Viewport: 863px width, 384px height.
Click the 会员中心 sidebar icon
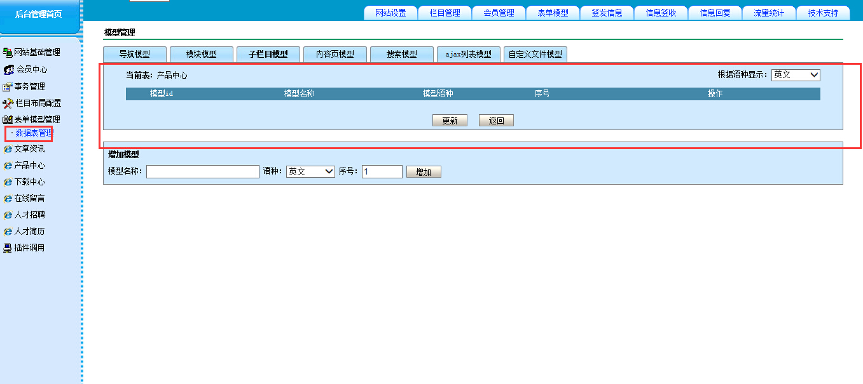(8, 70)
